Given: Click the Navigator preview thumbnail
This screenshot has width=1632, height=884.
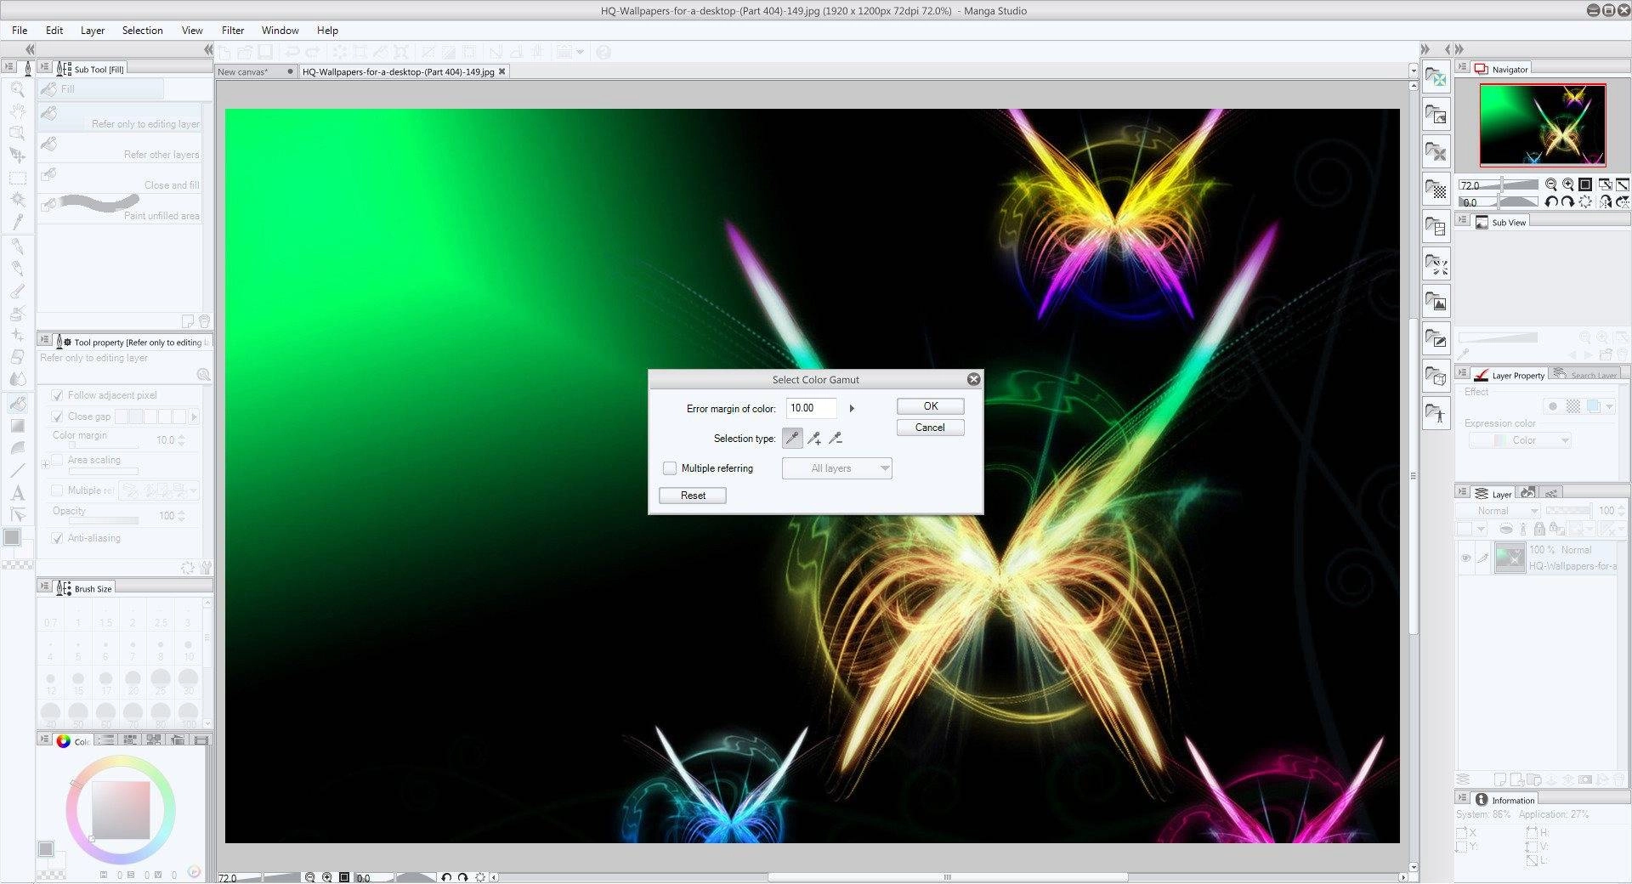Looking at the screenshot, I should (x=1543, y=125).
